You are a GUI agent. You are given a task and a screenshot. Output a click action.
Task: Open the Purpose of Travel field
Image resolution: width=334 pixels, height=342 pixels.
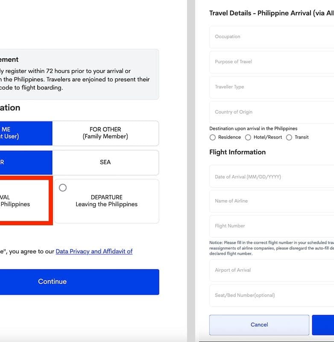[x=272, y=62]
